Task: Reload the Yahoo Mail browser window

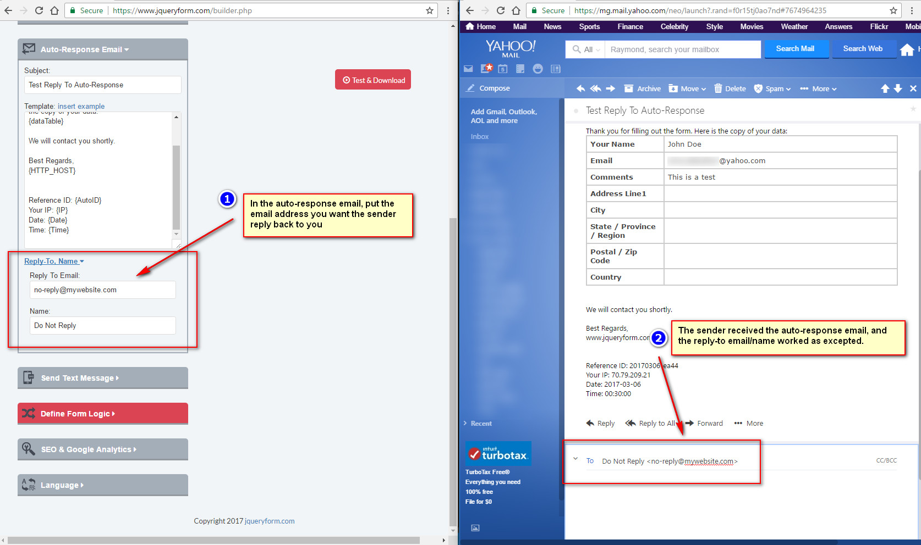Action: (x=501, y=10)
